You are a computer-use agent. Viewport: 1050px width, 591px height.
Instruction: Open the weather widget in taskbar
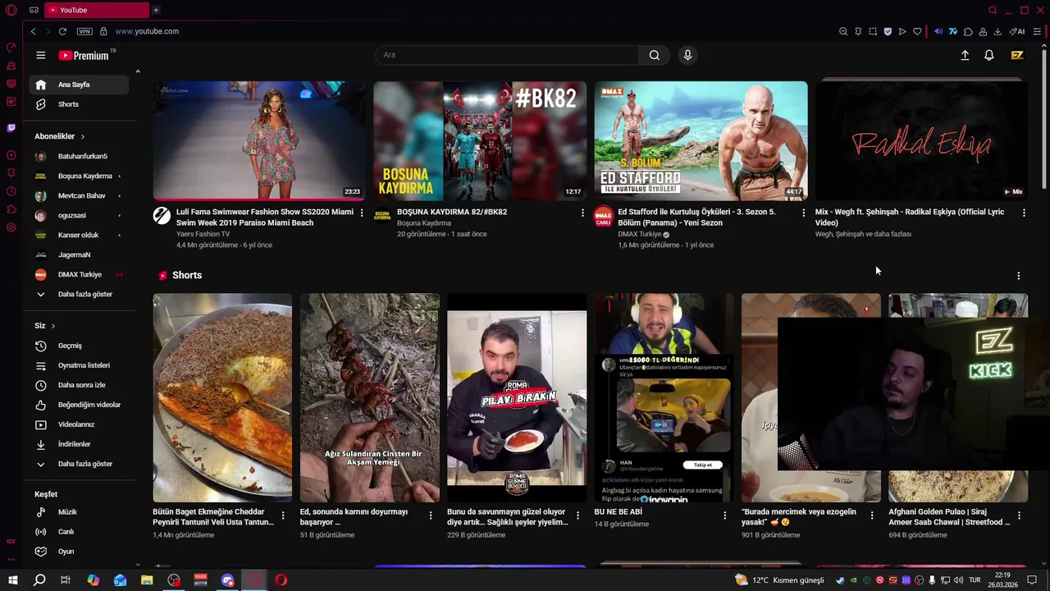[x=779, y=580]
